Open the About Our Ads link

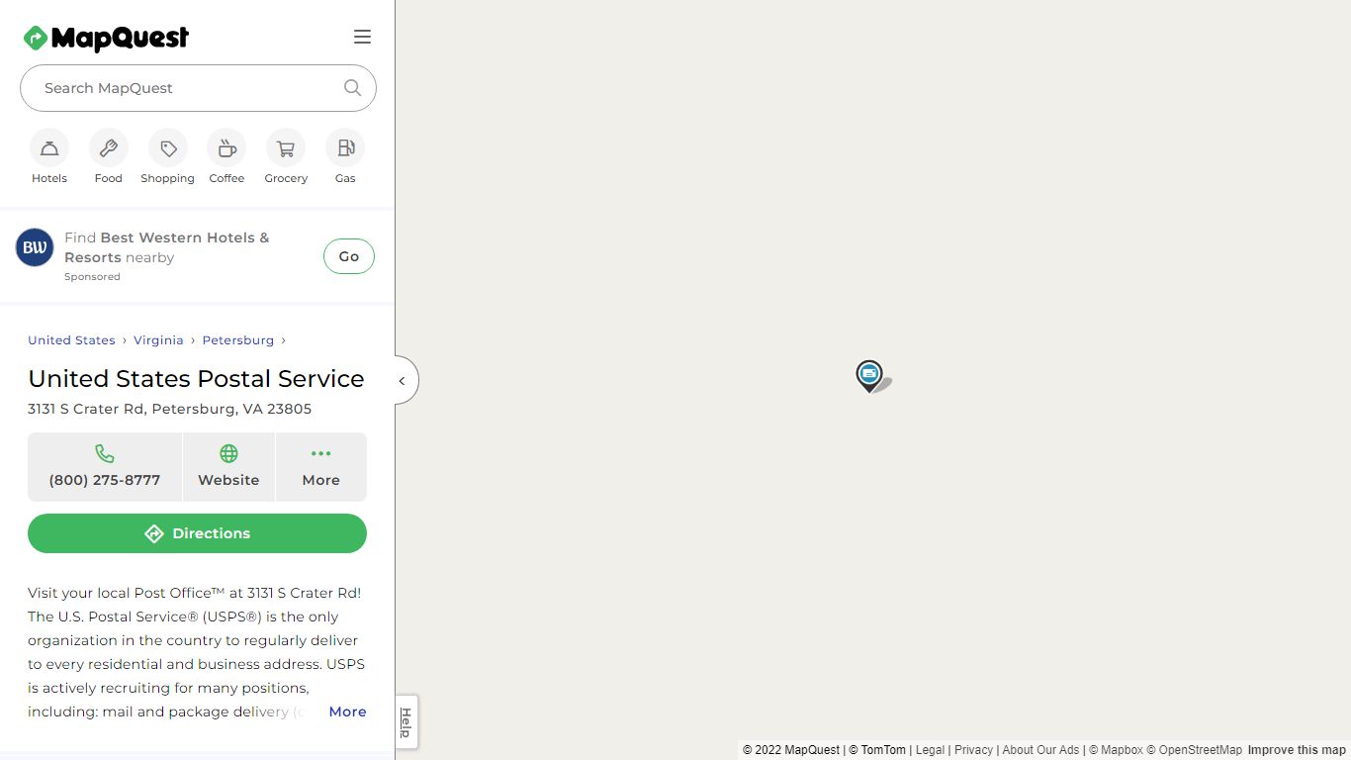point(1040,750)
